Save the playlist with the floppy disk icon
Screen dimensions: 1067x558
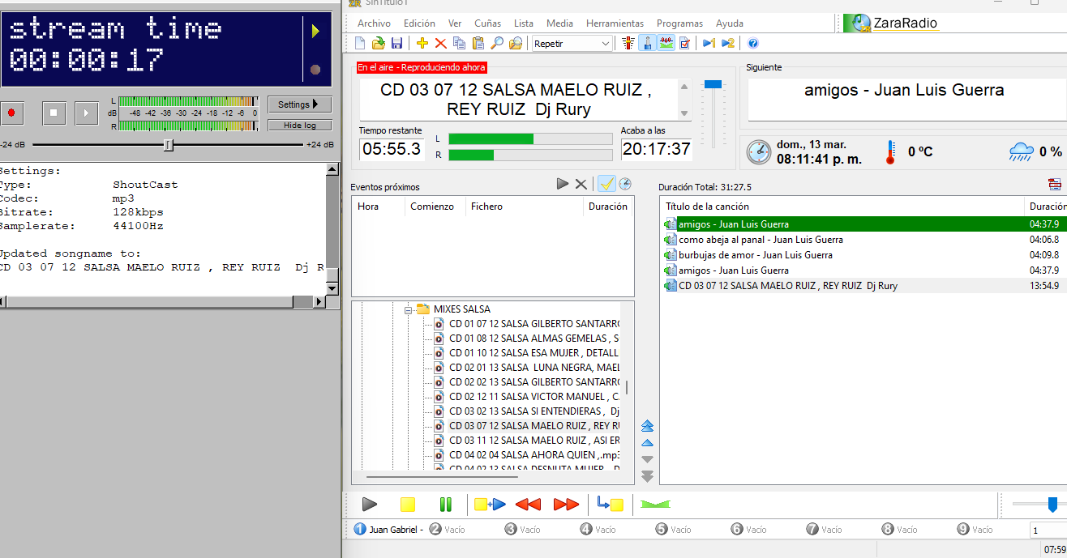pos(396,43)
